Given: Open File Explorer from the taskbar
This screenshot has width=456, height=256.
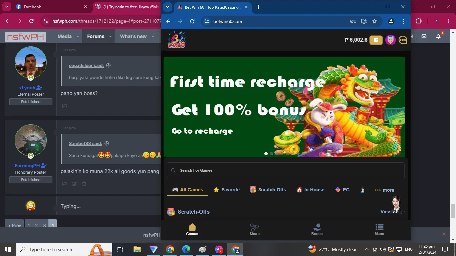Looking at the screenshot, I should pyautogui.click(x=137, y=249).
